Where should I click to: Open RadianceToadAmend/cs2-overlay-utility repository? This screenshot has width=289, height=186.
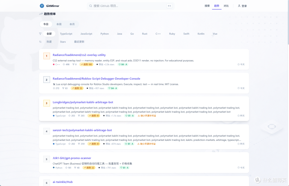click(x=79, y=55)
